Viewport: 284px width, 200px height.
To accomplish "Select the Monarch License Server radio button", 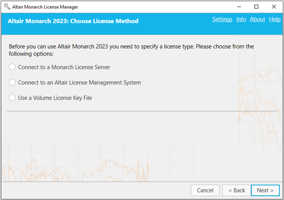I will (12, 67).
